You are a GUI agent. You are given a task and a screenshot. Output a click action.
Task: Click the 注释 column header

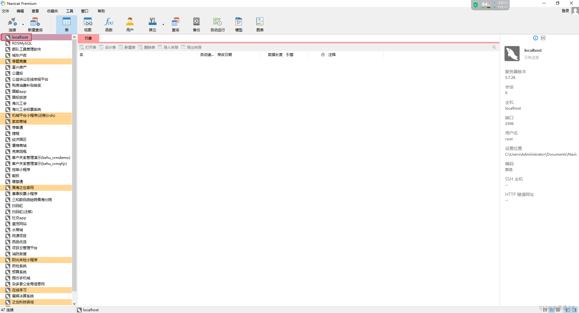[x=355, y=55]
